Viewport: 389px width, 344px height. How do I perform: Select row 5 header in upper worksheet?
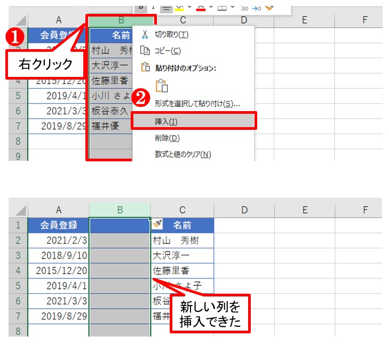coord(18,96)
